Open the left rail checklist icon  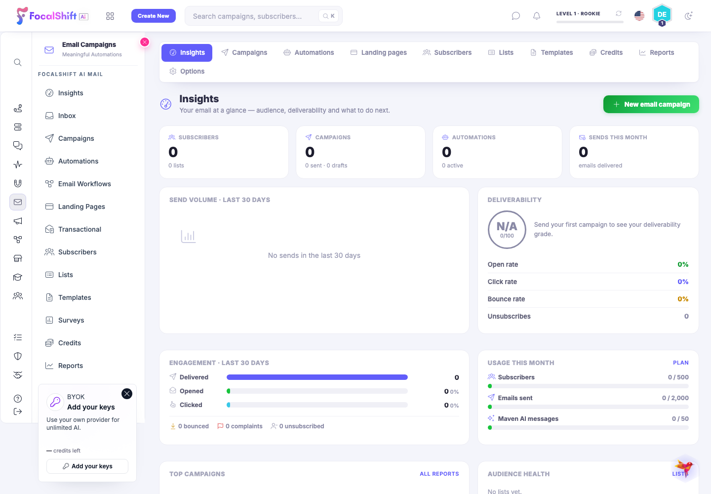tap(18, 337)
